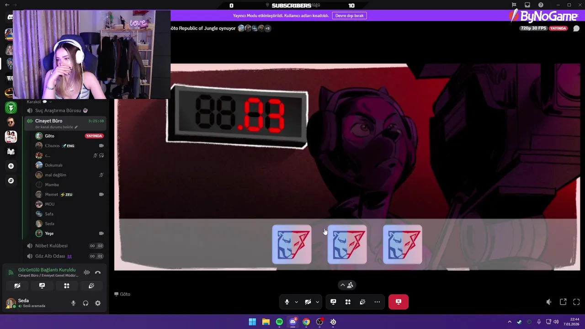585x329 pixels.
Task: Open camera options dropdown arrow
Action: [x=317, y=302]
